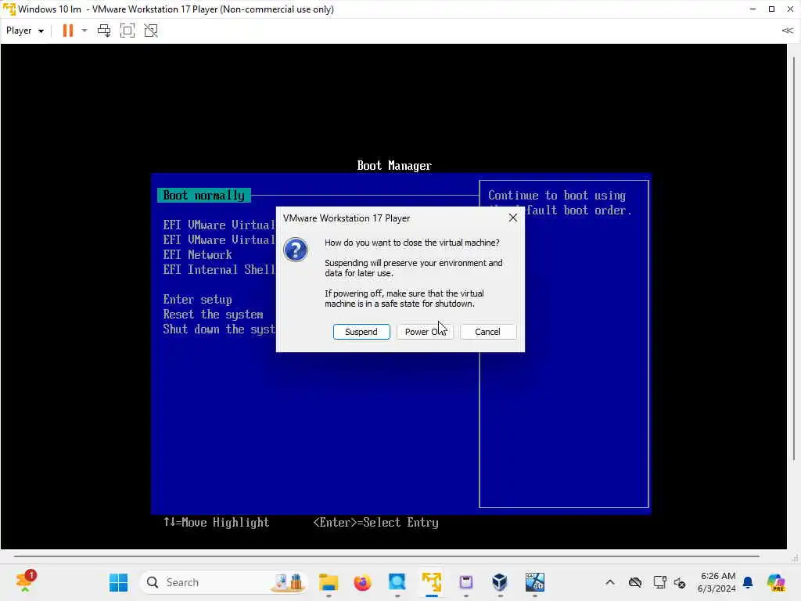Pause the virtual machine using pause icon
The height and width of the screenshot is (601, 801).
(67, 31)
